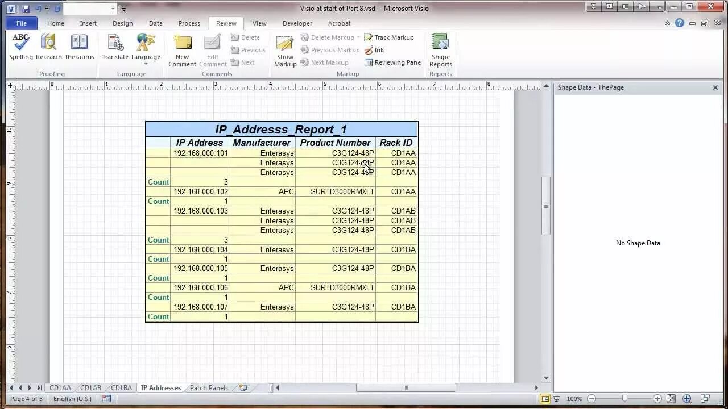
Task: Redo the last action
Action: 57,9
